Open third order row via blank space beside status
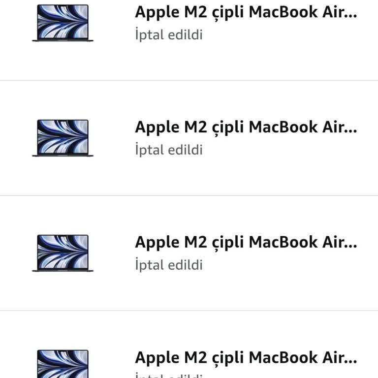The image size is (378, 378). tap(289, 265)
